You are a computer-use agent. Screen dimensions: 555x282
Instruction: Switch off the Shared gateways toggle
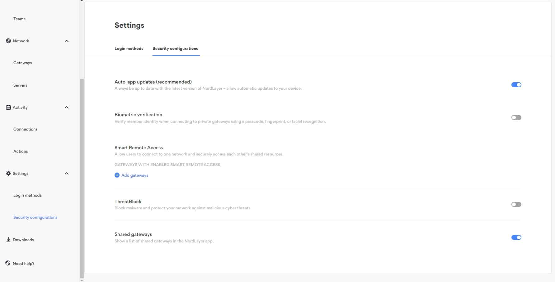pos(516,237)
